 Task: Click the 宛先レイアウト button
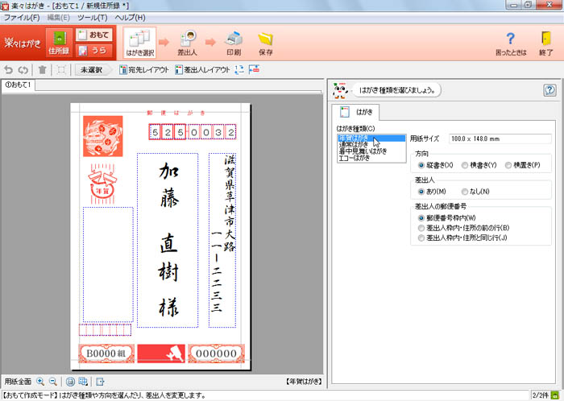click(144, 70)
